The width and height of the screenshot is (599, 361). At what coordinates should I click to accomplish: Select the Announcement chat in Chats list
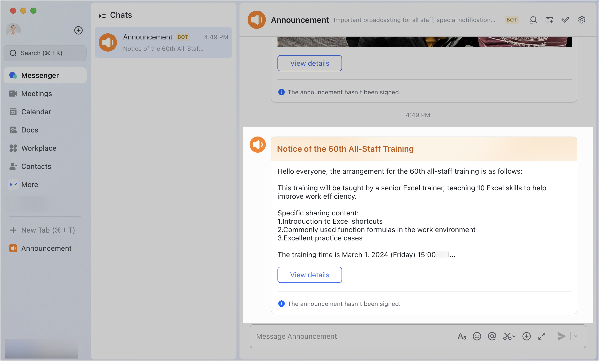[x=163, y=42]
